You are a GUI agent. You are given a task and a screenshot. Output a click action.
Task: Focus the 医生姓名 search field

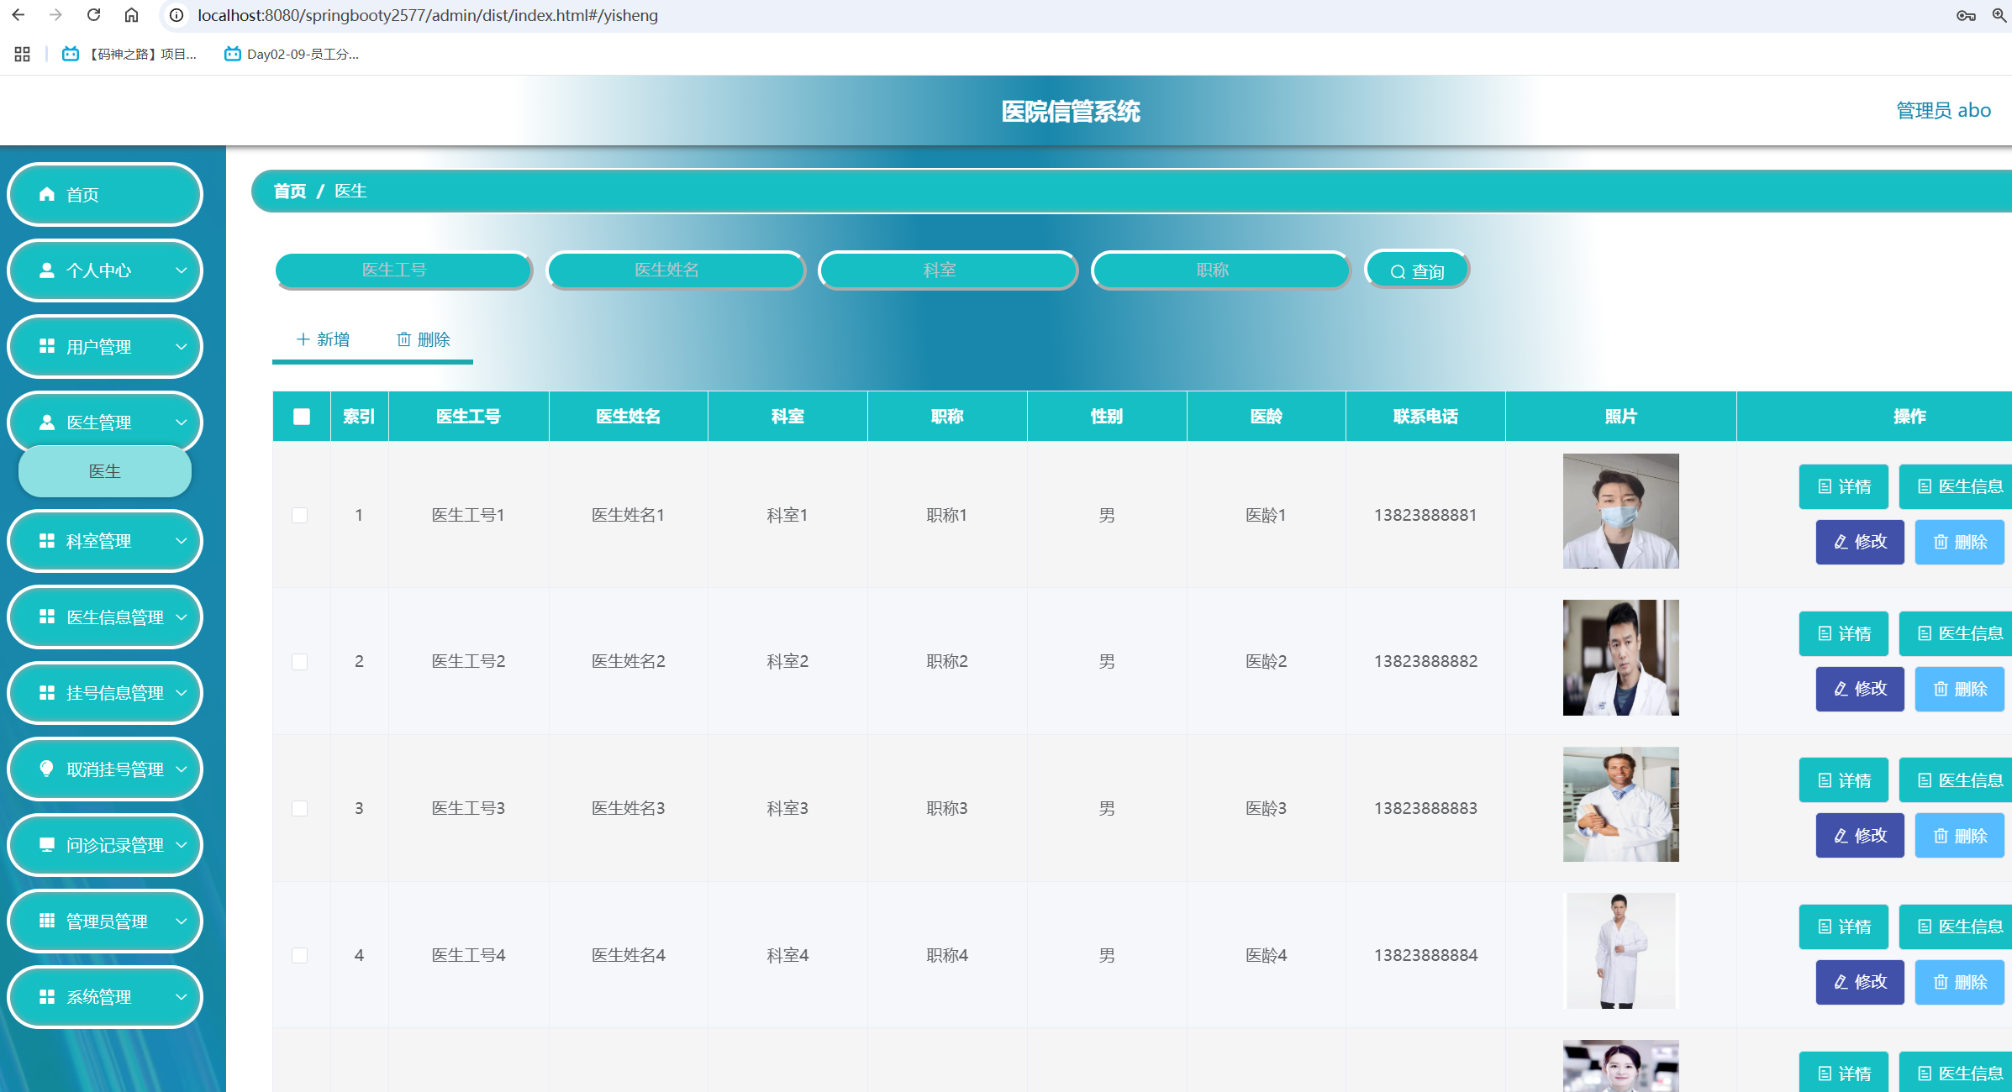pyautogui.click(x=676, y=270)
